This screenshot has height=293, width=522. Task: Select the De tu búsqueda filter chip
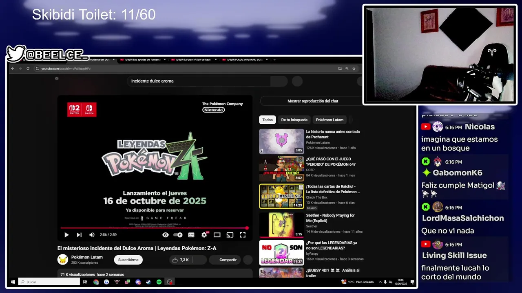(x=294, y=120)
